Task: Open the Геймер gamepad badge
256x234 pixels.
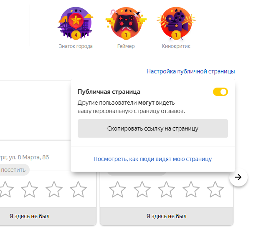Action: click(x=126, y=23)
